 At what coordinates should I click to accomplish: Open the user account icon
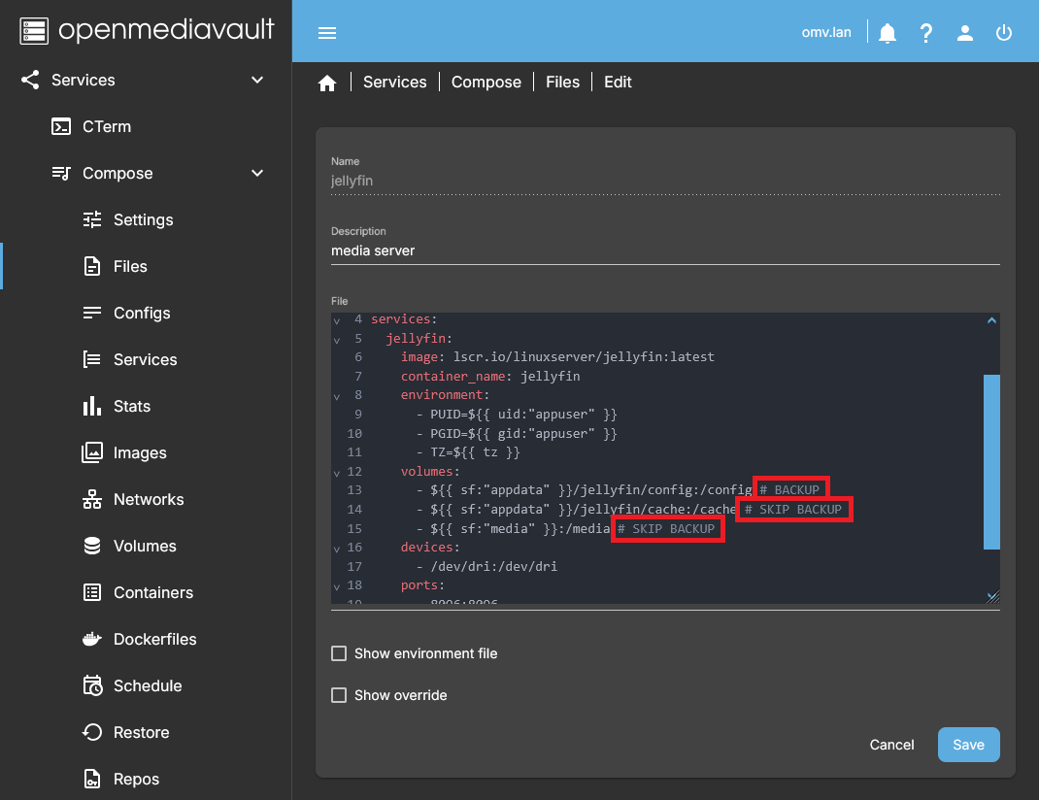[964, 33]
